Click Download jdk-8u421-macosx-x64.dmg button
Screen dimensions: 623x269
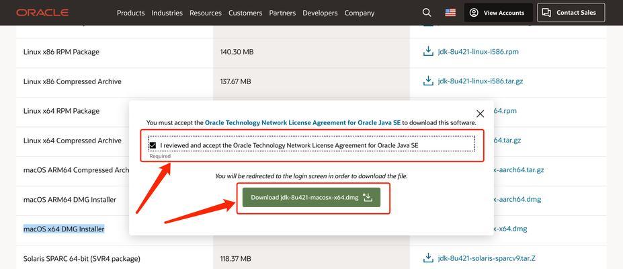pos(312,198)
